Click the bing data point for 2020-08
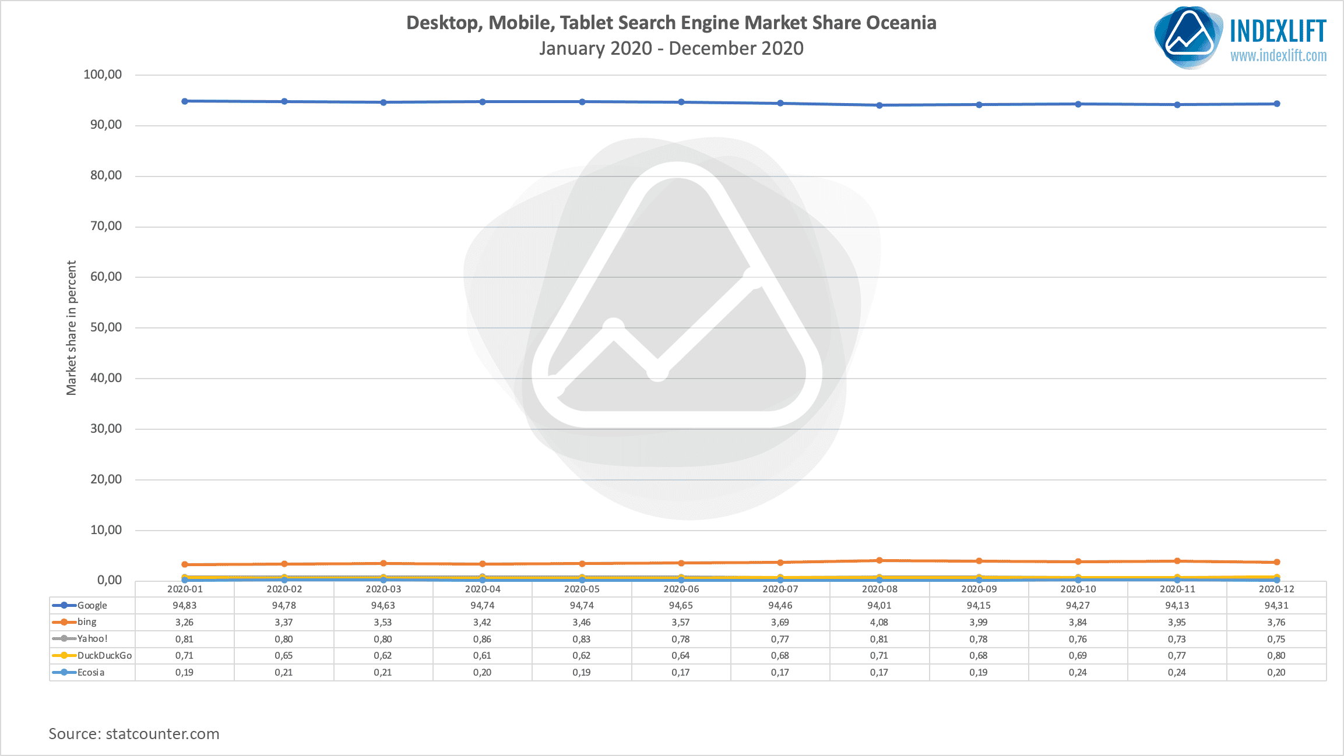Image resolution: width=1344 pixels, height=756 pixels. point(879,560)
